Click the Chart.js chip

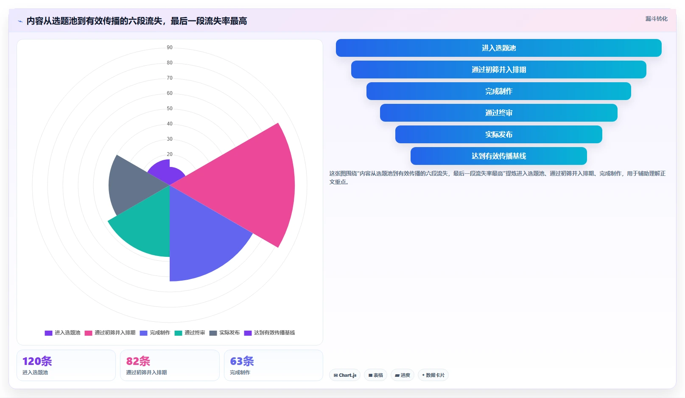[x=345, y=375]
